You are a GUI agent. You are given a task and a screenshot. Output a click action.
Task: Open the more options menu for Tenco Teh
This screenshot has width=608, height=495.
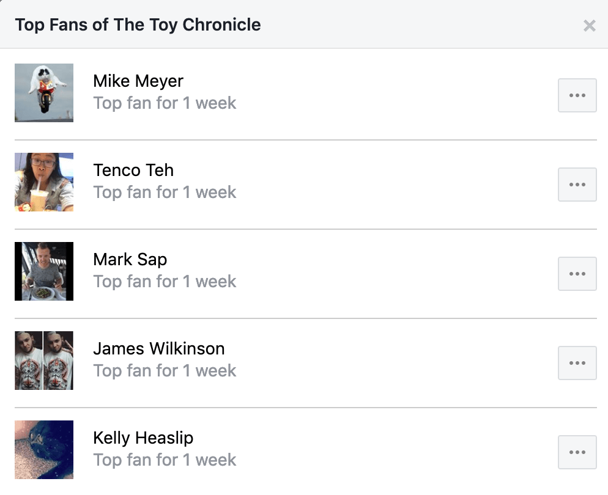pos(577,185)
